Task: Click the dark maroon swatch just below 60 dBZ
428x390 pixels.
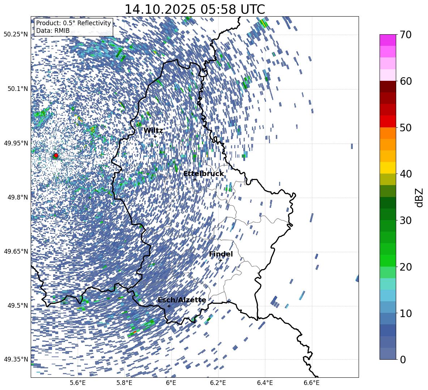Action: pos(388,87)
